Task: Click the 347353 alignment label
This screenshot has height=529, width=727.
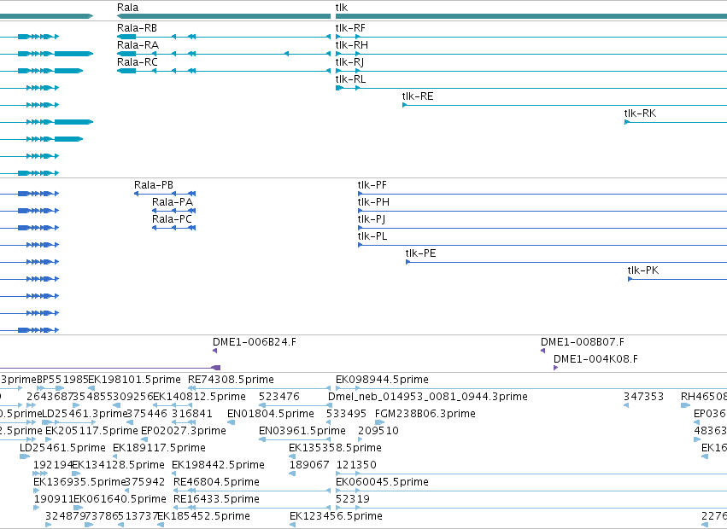Action: point(643,397)
